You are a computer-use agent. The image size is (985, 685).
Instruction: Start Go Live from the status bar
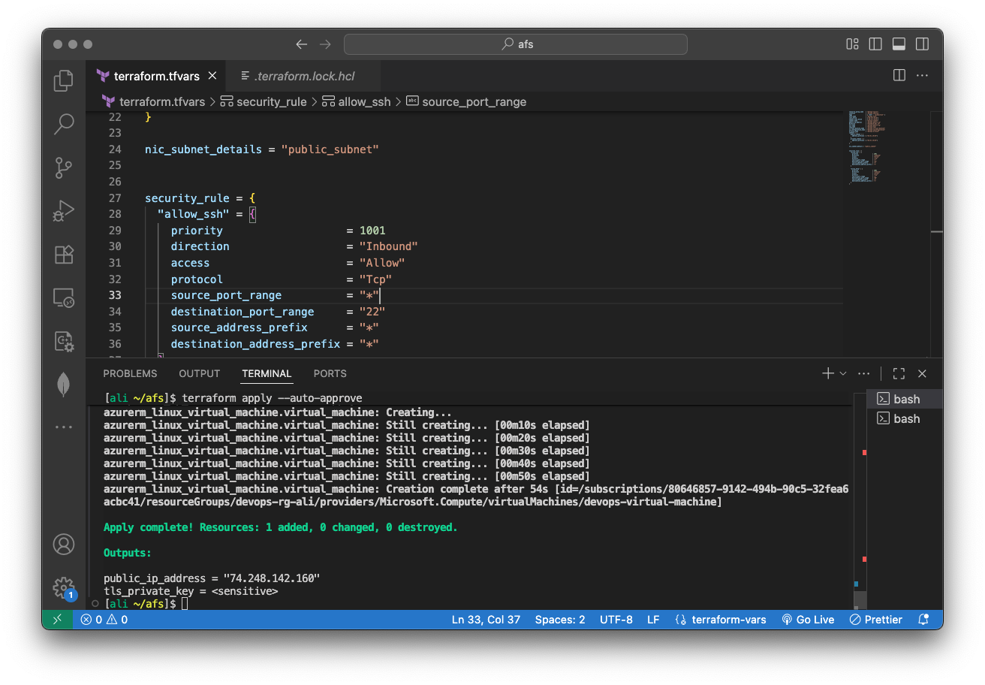pyautogui.click(x=809, y=619)
